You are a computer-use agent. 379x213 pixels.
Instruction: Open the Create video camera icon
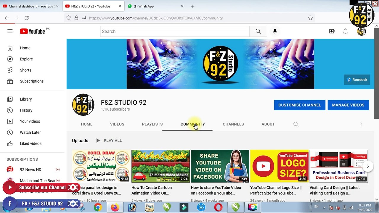(332, 31)
